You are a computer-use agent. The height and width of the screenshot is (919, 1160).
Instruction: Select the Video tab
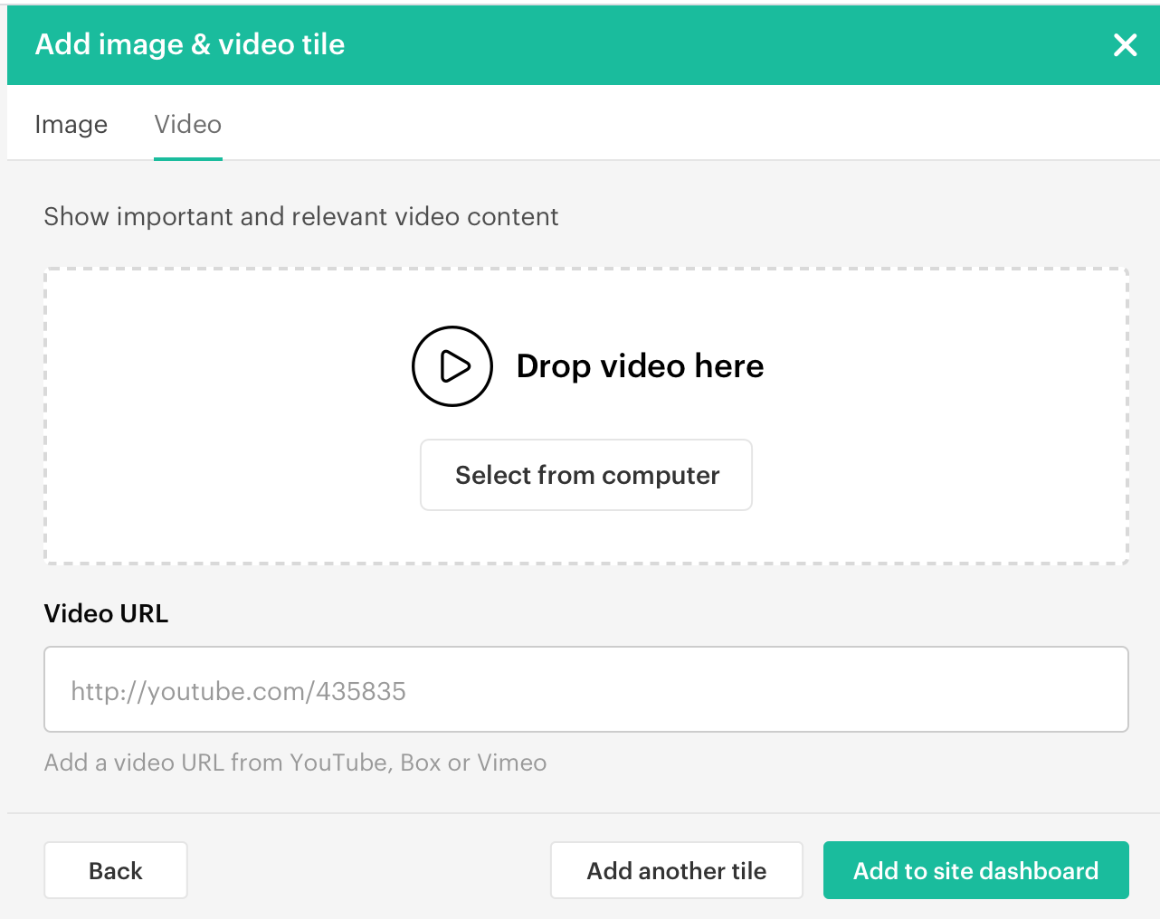click(x=187, y=124)
